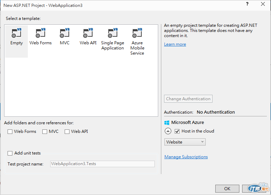Click the 'Test project name:' label

tap(25, 164)
